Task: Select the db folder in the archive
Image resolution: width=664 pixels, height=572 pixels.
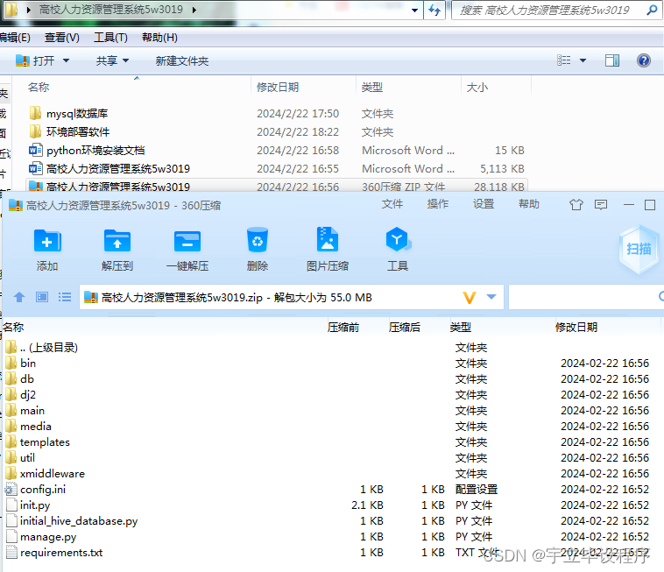Action: 20,379
